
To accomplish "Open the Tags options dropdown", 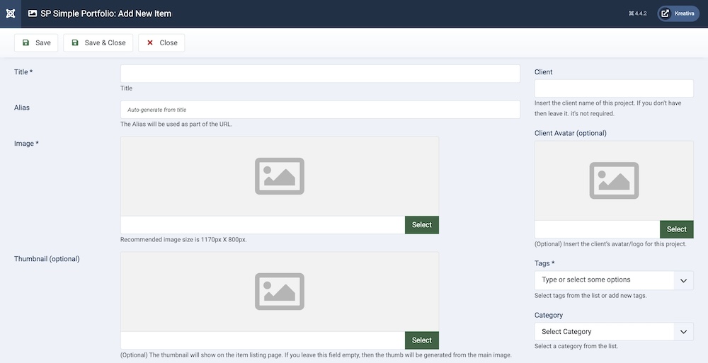I will click(603, 280).
